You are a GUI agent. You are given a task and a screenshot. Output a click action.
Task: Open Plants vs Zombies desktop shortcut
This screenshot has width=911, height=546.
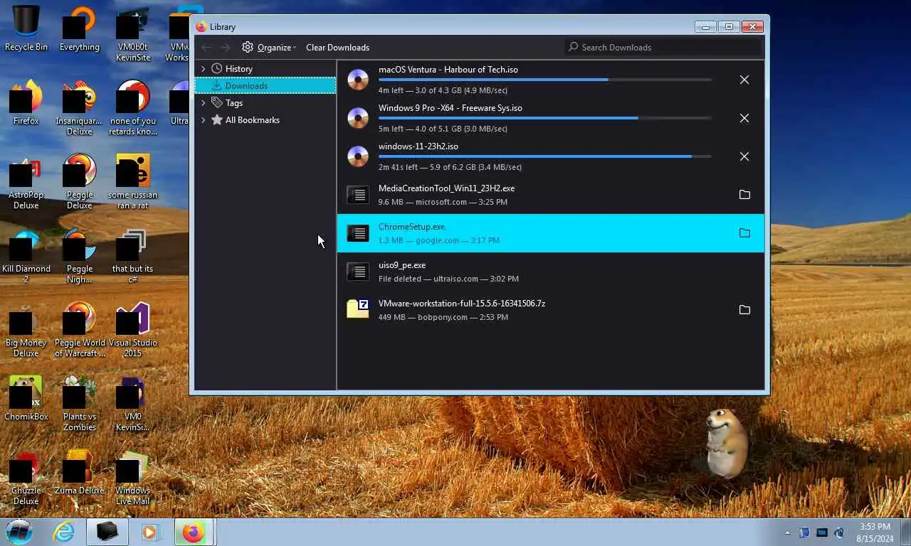click(79, 404)
